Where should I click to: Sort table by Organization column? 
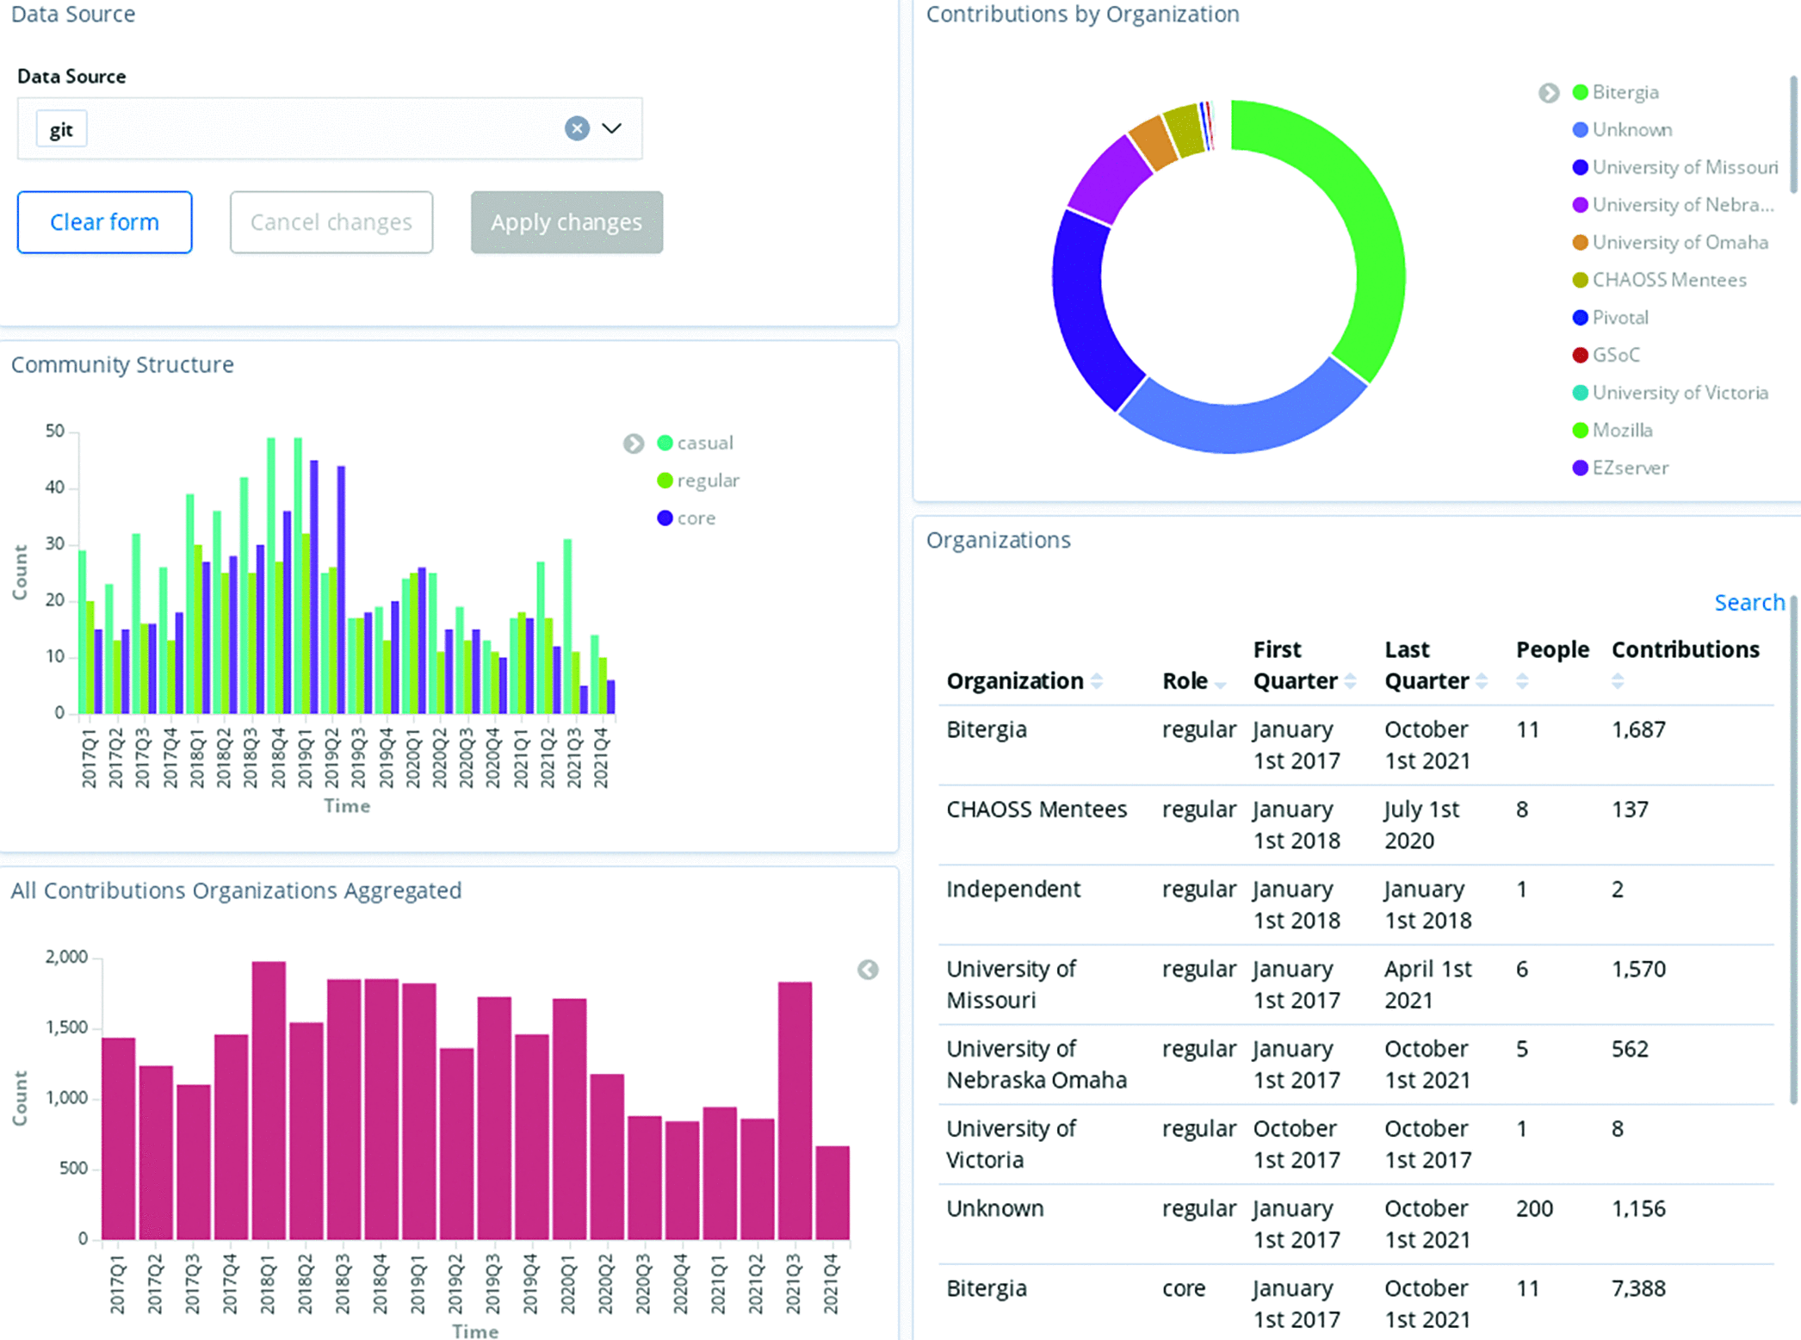coord(1097,681)
